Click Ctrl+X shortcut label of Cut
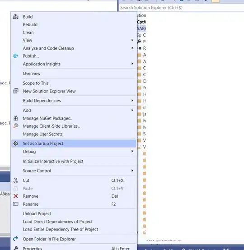The width and height of the screenshot is (244, 250). [117, 181]
